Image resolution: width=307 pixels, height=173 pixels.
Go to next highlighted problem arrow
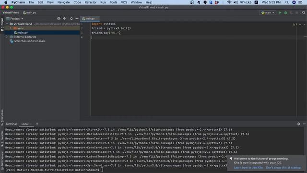[x=304, y=25]
